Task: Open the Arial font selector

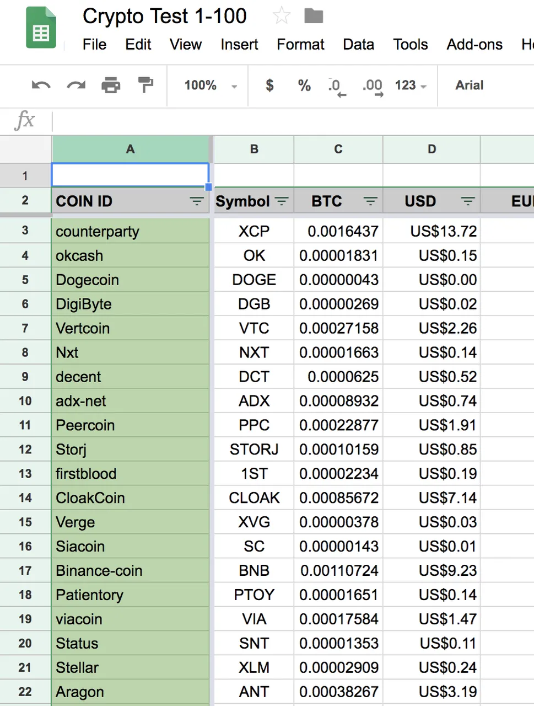Action: tap(470, 85)
